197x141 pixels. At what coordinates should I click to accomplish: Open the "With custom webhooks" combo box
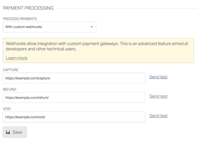49,27
